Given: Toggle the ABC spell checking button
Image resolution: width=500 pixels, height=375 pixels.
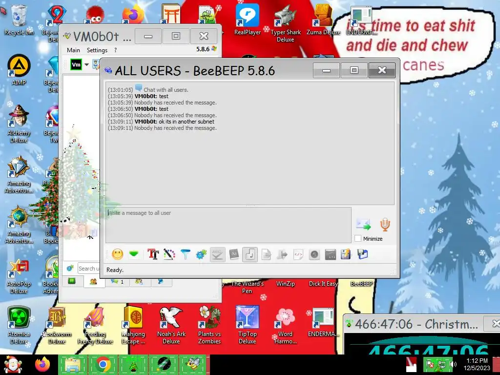Looking at the screenshot, I should click(217, 254).
